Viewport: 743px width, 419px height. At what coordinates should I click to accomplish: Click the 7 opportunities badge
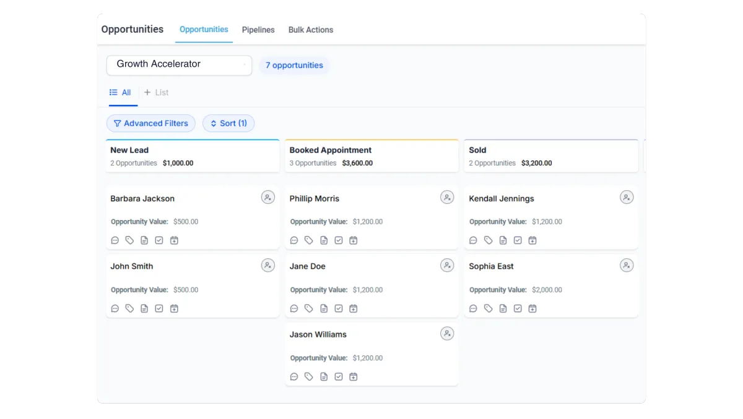click(x=294, y=65)
